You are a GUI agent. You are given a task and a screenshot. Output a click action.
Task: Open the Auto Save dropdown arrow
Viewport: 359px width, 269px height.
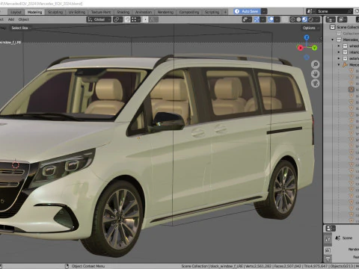264,11
